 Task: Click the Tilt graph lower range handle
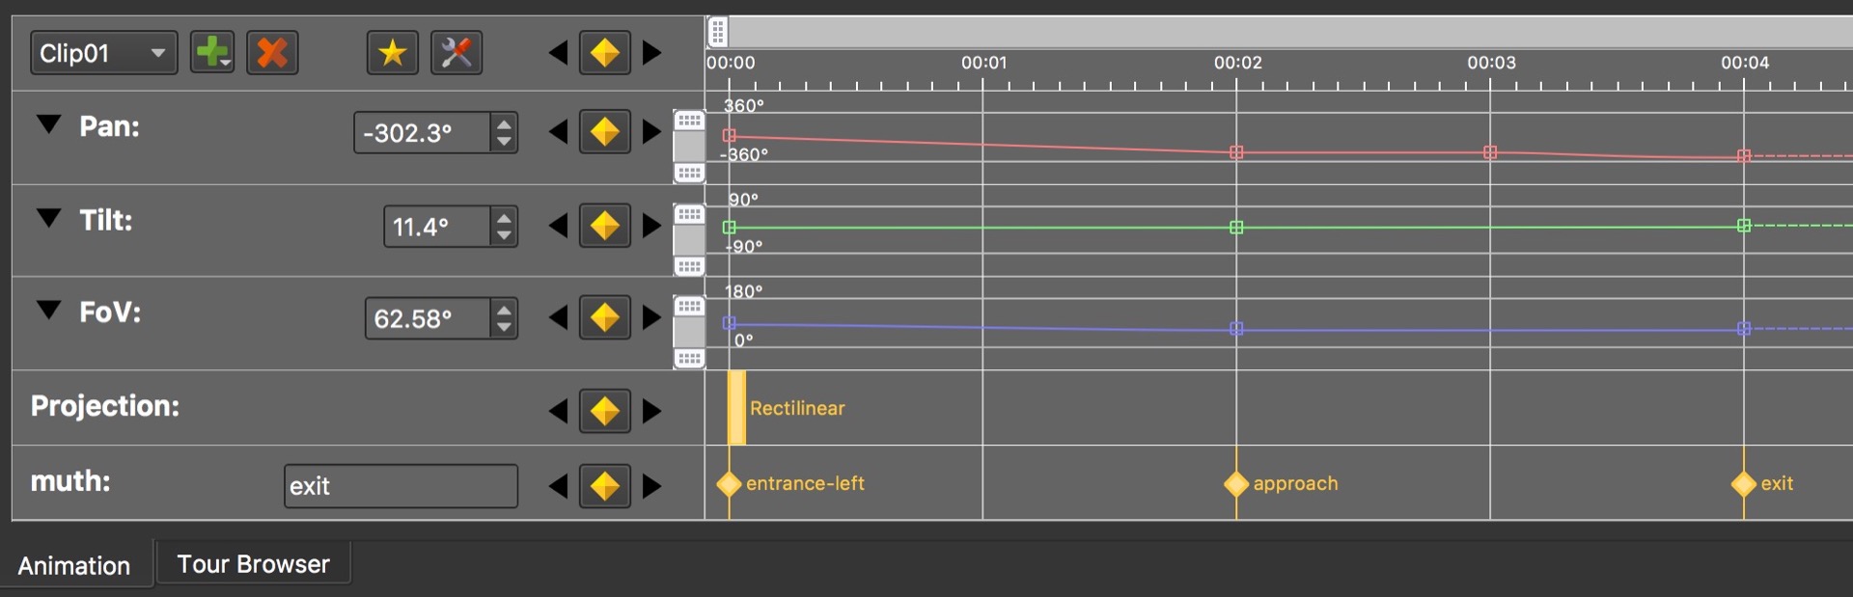689,266
